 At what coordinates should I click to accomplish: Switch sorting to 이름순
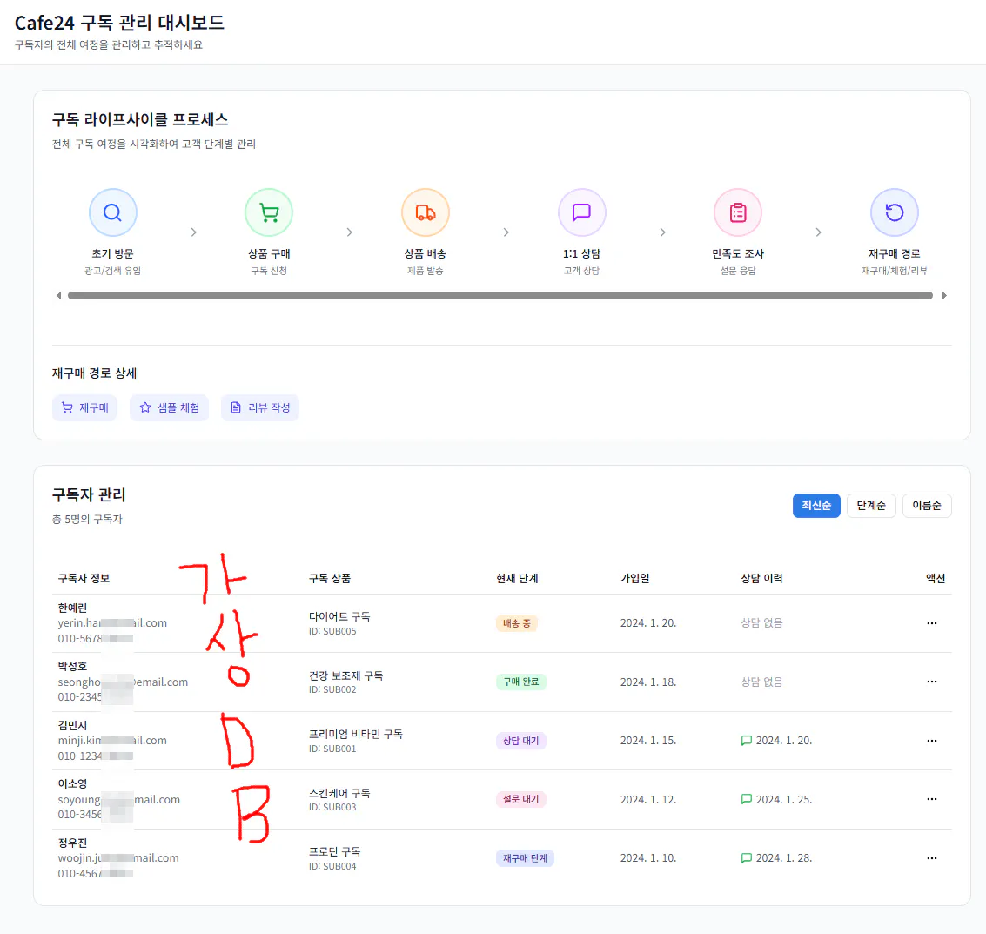pyautogui.click(x=926, y=505)
